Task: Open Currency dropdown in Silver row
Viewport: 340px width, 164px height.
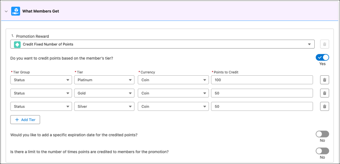Action: coord(173,107)
